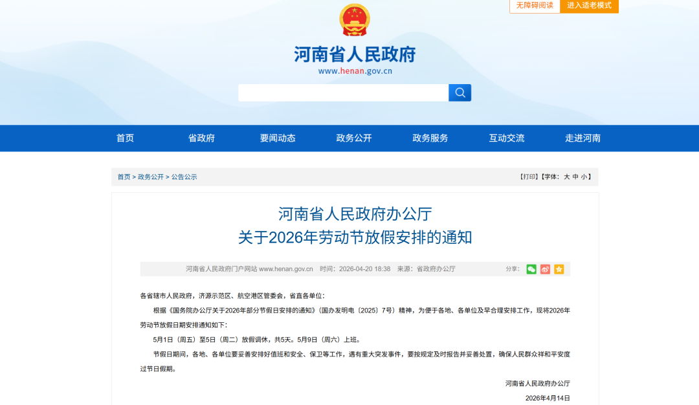Open the 首页 navigation menu item
Image resolution: width=699 pixels, height=405 pixels.
(x=125, y=138)
